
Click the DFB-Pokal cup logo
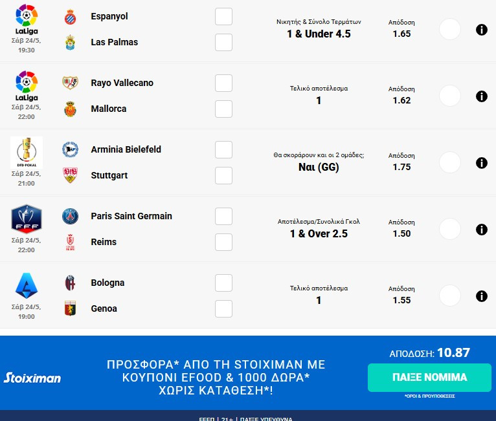coord(27,151)
